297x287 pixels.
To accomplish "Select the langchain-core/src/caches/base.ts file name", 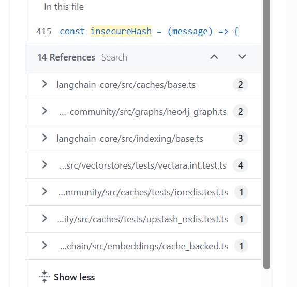I will pyautogui.click(x=126, y=85).
